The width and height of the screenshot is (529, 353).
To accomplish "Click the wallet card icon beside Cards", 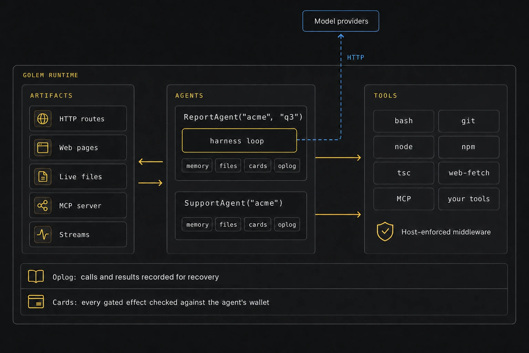I will [36, 302].
